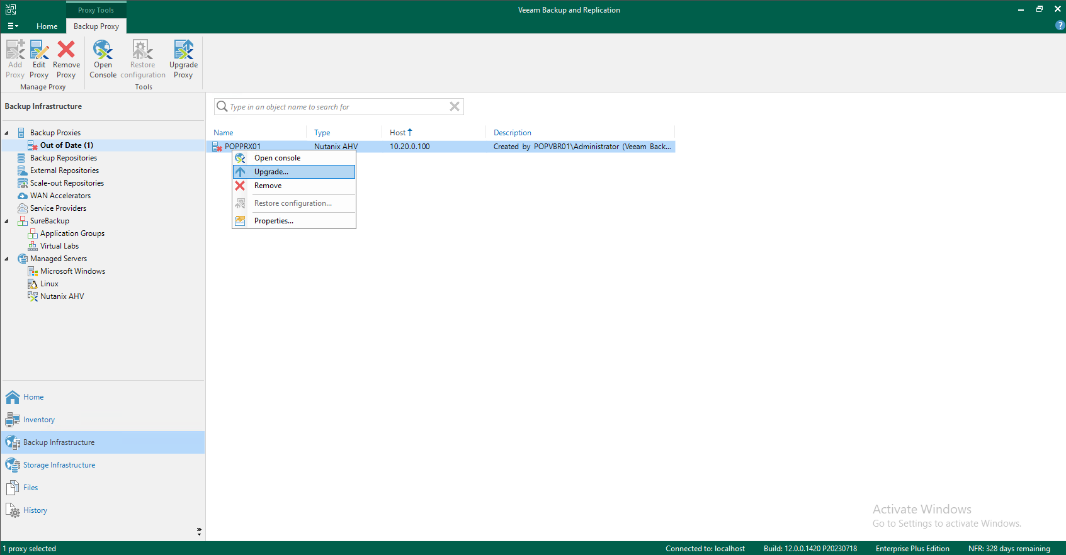Select the Backup Proxy ribbon tab
This screenshot has width=1066, height=555.
[x=96, y=26]
